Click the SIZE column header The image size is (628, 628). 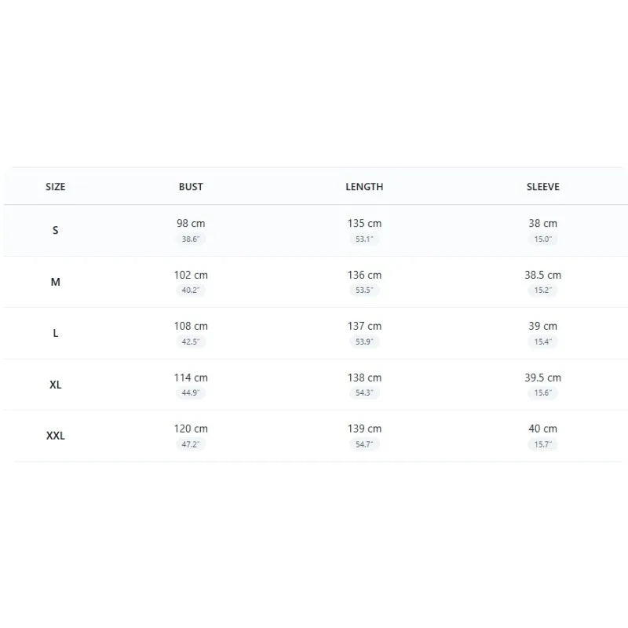pyautogui.click(x=55, y=187)
